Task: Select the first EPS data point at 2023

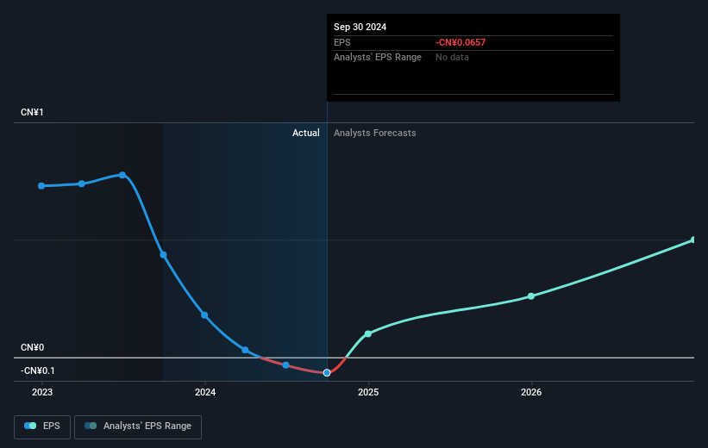Action: (41, 186)
